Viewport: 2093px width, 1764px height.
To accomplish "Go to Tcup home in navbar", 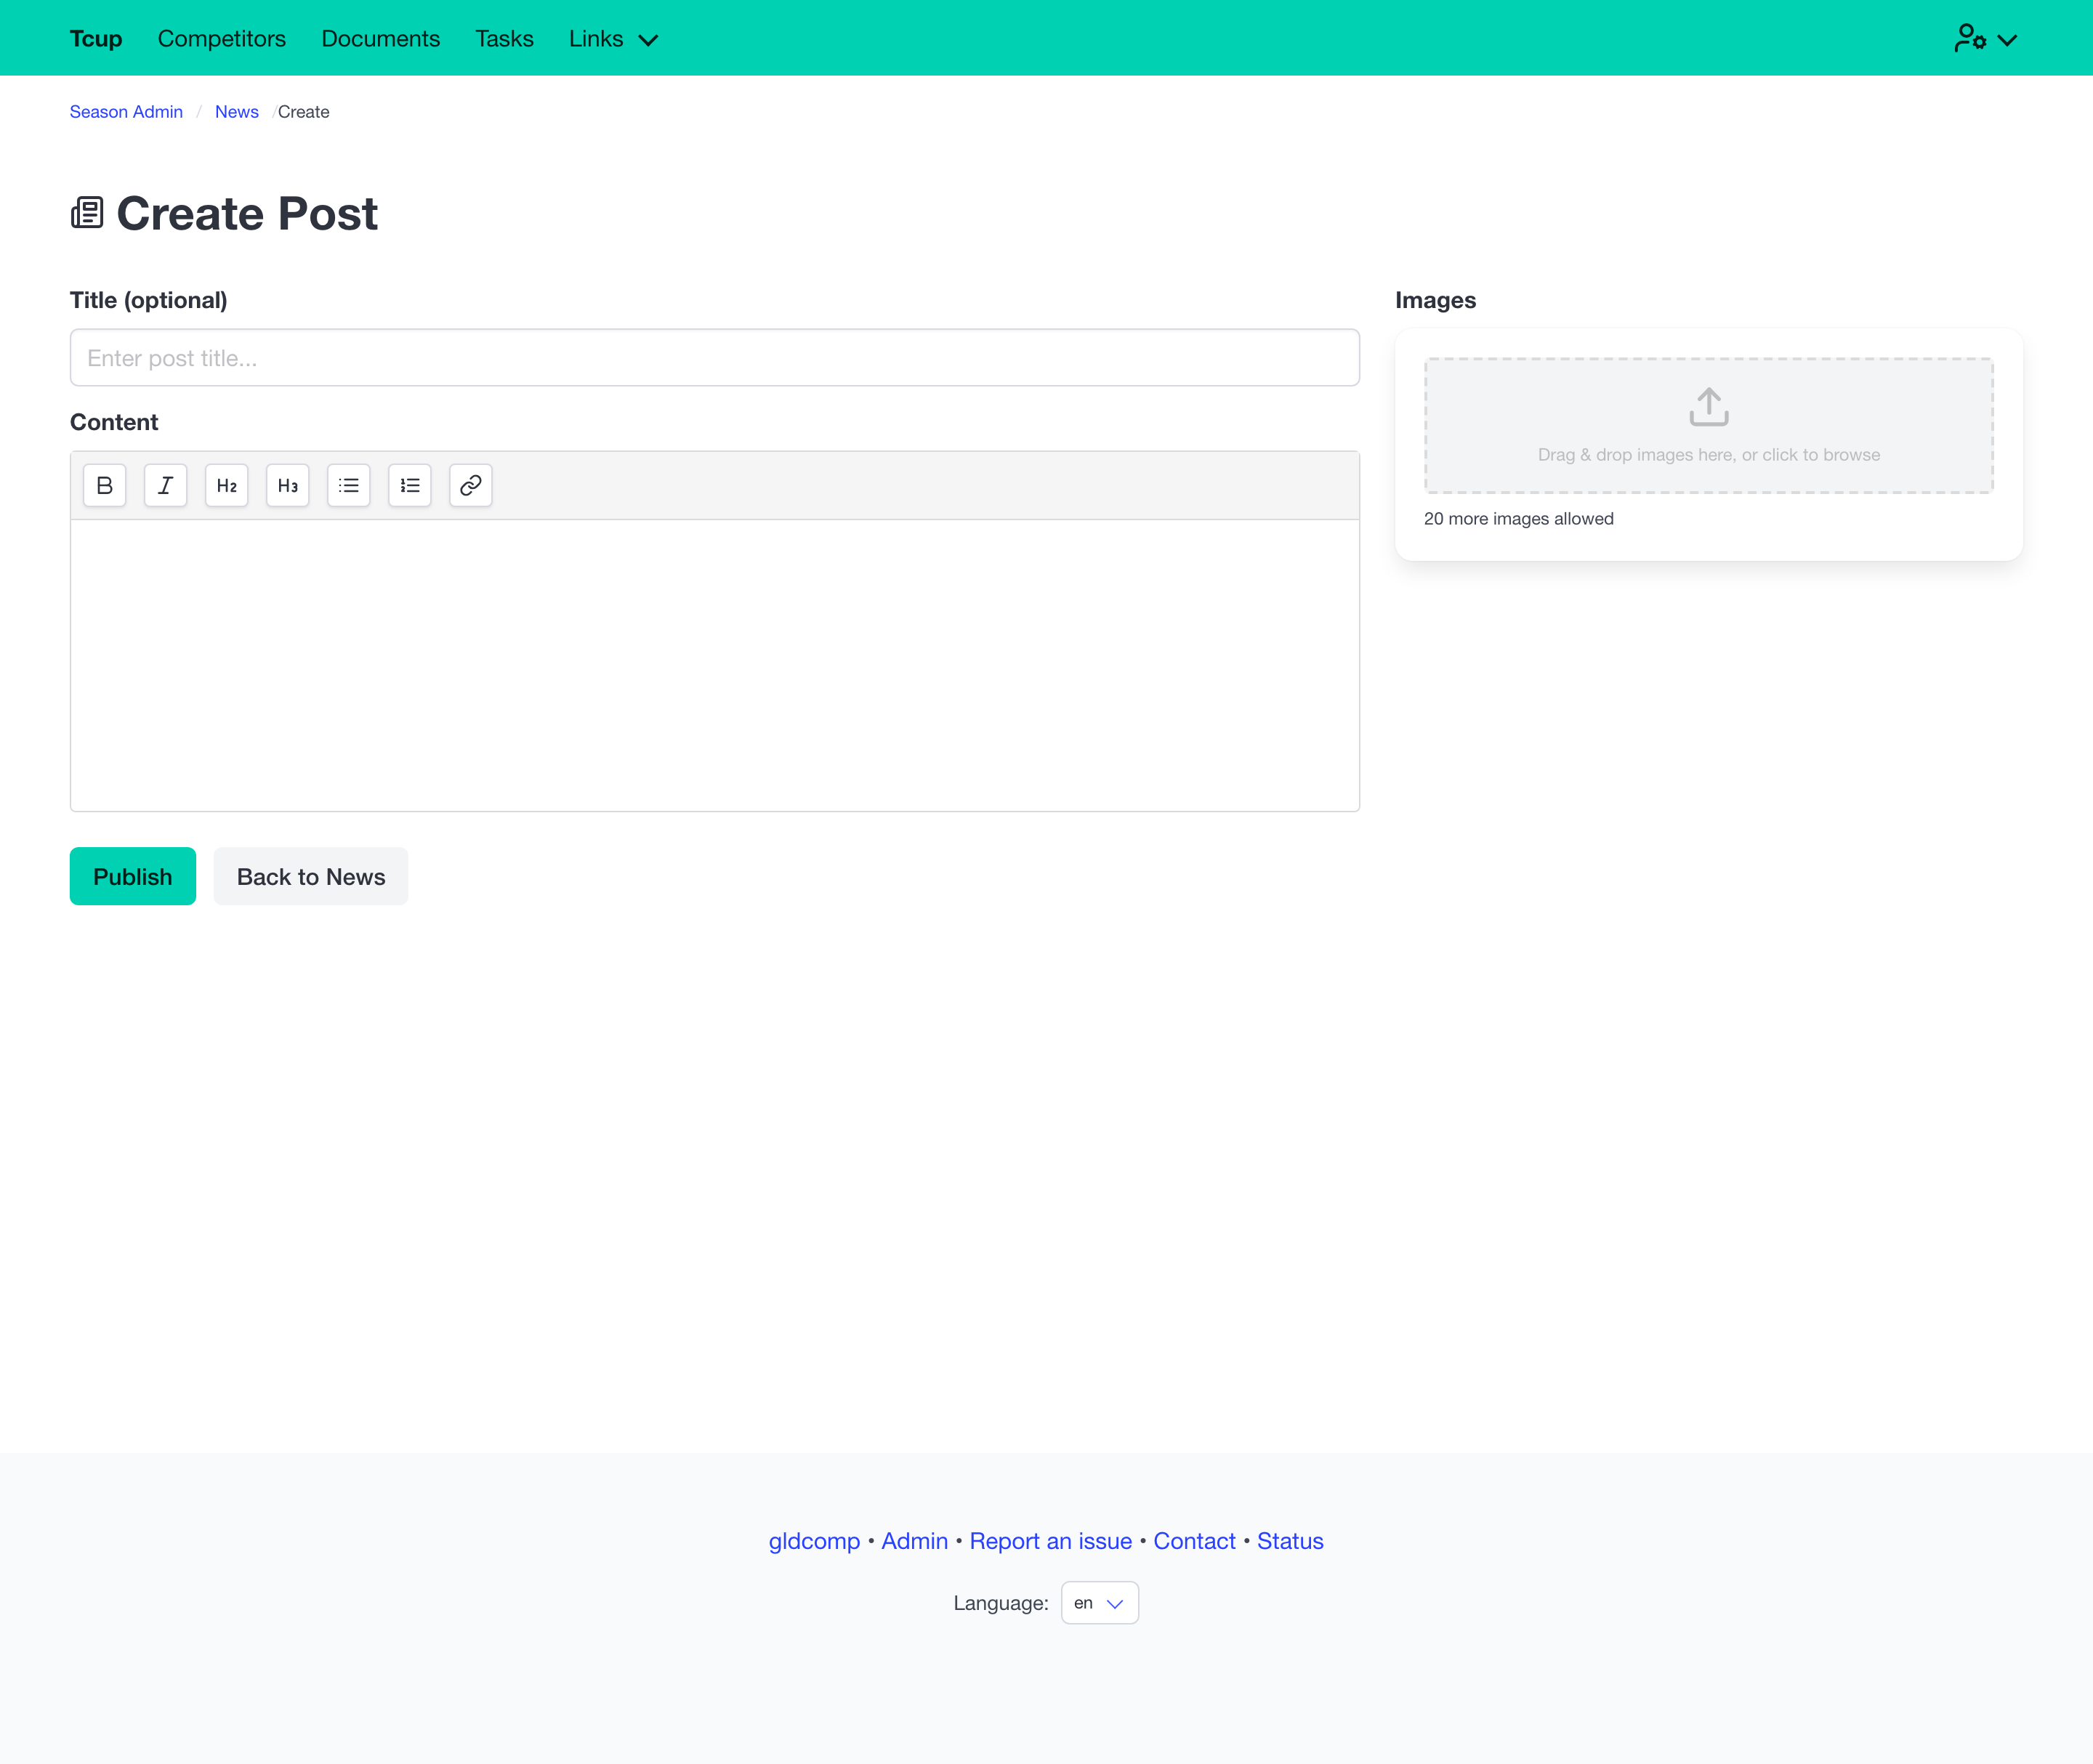I will click(96, 38).
